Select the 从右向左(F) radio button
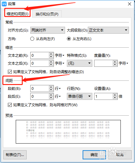This screenshot has width=135, height=163. [32, 39]
